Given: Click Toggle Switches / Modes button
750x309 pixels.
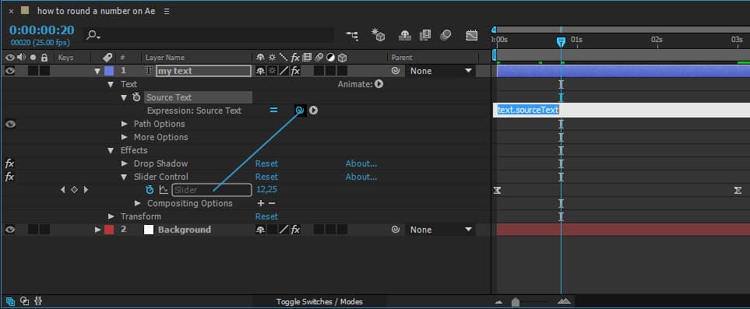Looking at the screenshot, I should tap(319, 302).
